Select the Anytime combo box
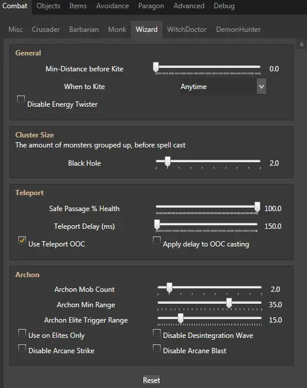Image resolution: width=307 pixels, height=388 pixels. click(x=221, y=86)
